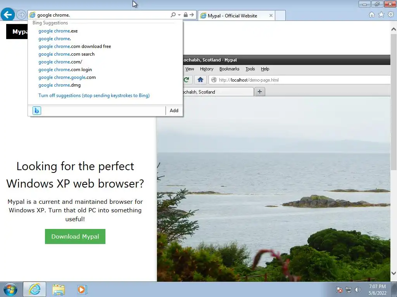Screen dimensions: 397x297
Task: Click Action Center flag tray icon
Action: pos(339,290)
